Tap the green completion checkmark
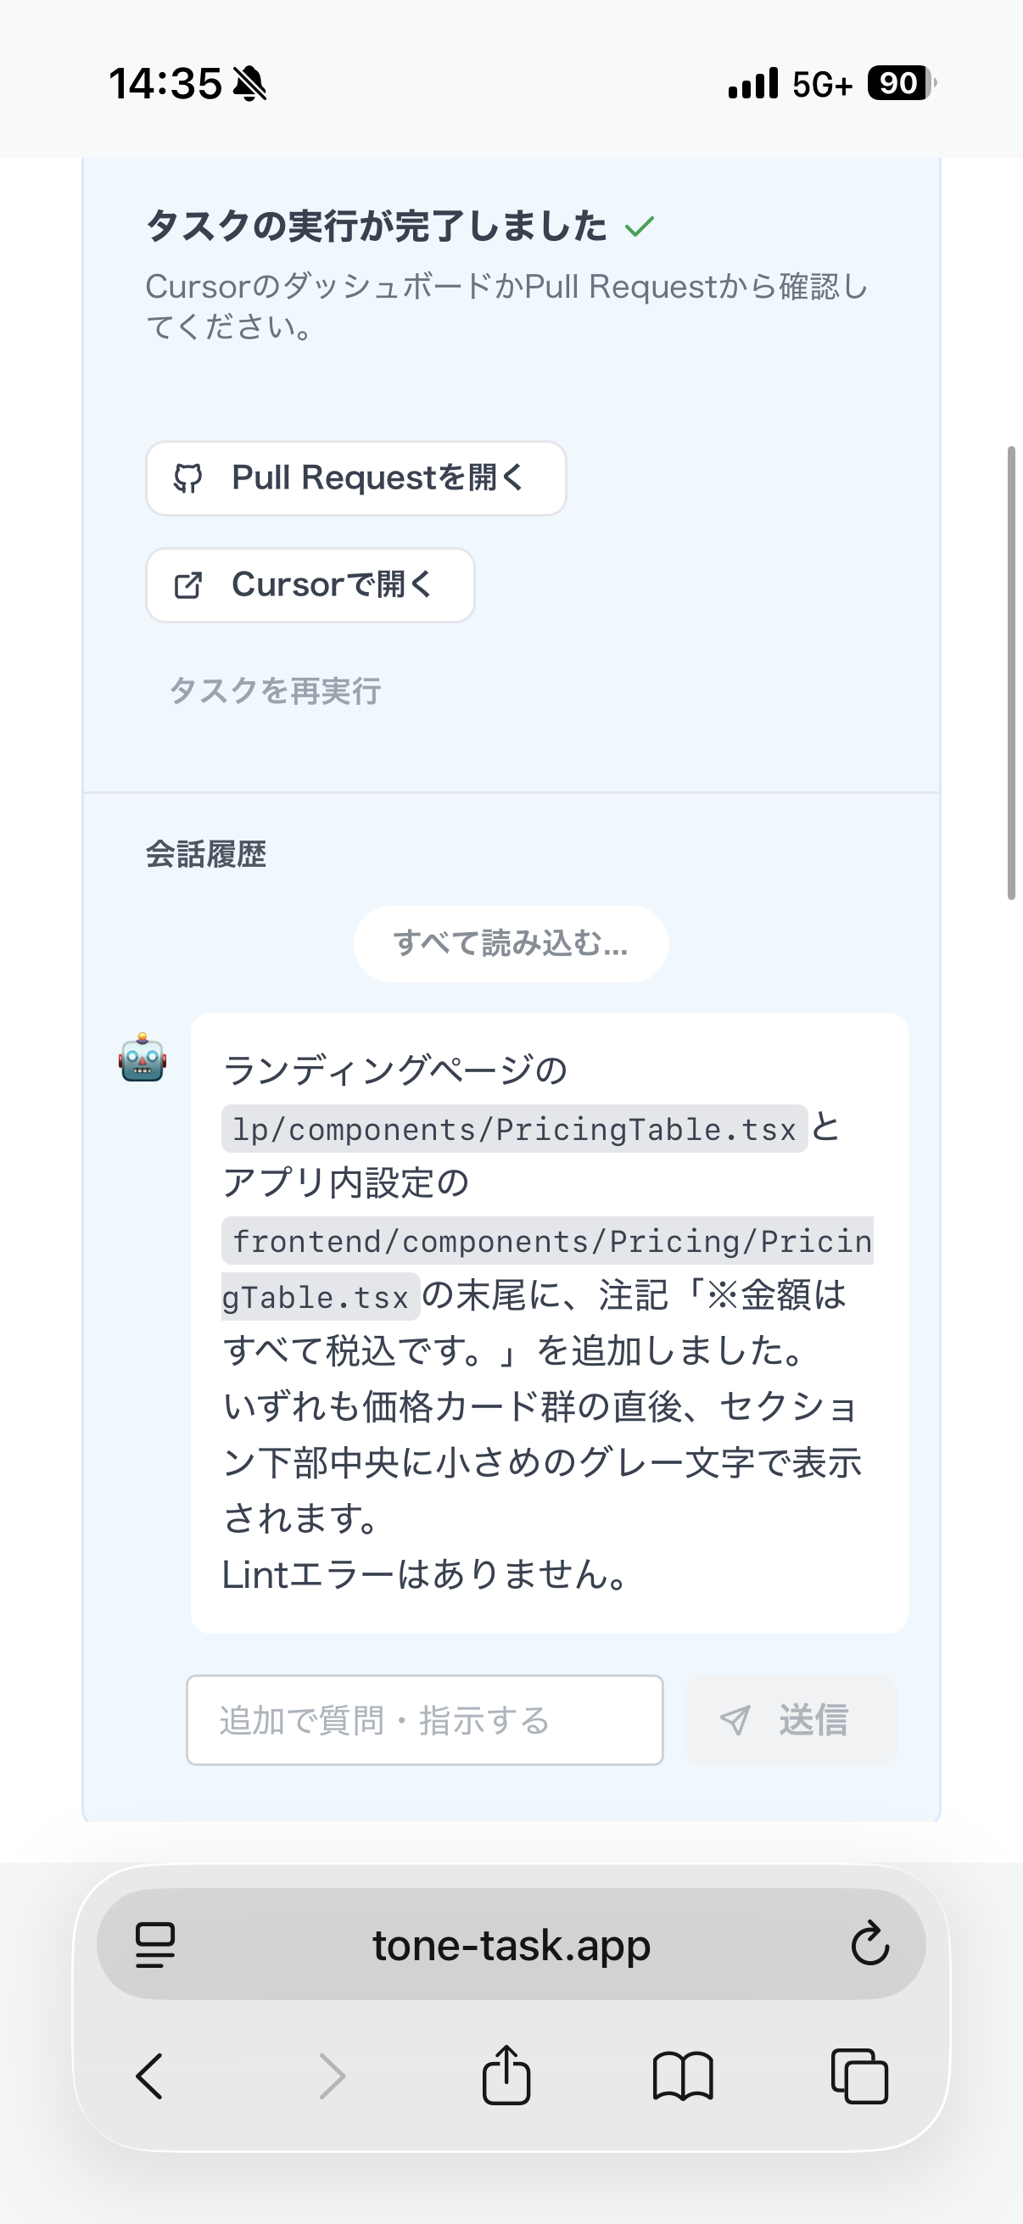Screen dimensions: 1023x2224 click(x=640, y=226)
